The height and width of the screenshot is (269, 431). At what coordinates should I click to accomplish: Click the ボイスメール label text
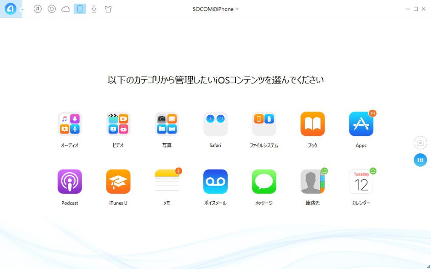[x=215, y=203]
